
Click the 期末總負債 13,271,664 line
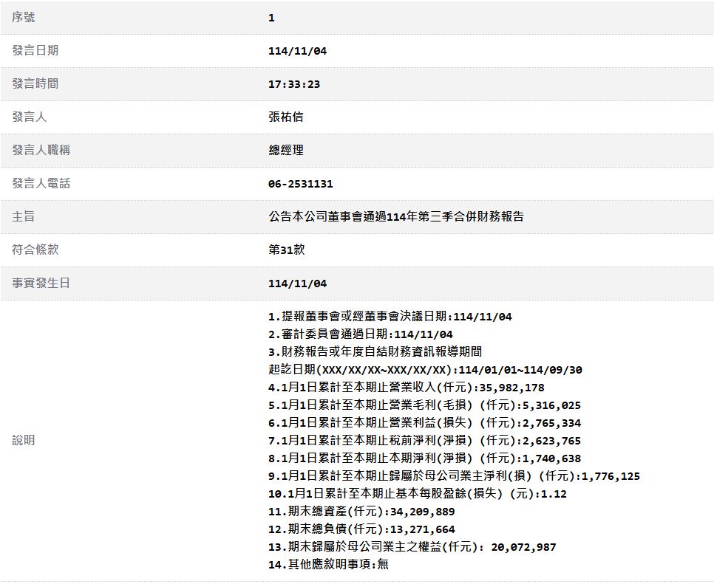tap(361, 529)
